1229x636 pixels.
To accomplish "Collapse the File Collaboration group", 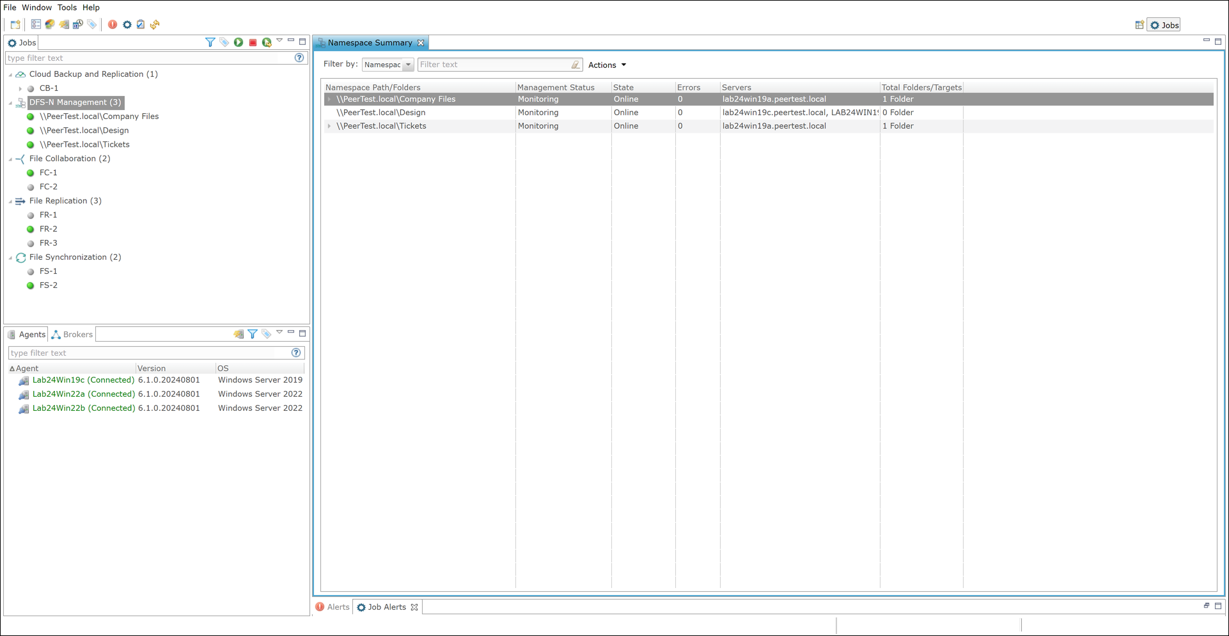I will click(10, 159).
